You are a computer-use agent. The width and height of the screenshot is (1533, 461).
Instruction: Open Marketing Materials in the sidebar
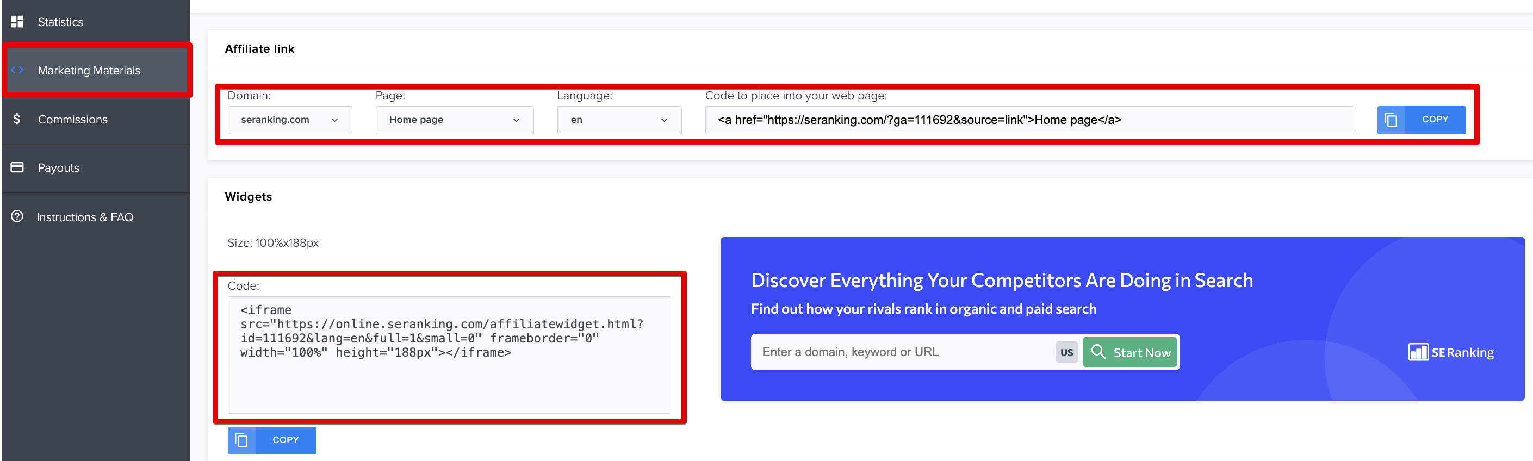(x=97, y=70)
